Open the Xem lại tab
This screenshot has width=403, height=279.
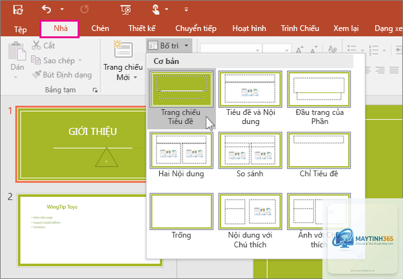click(346, 28)
